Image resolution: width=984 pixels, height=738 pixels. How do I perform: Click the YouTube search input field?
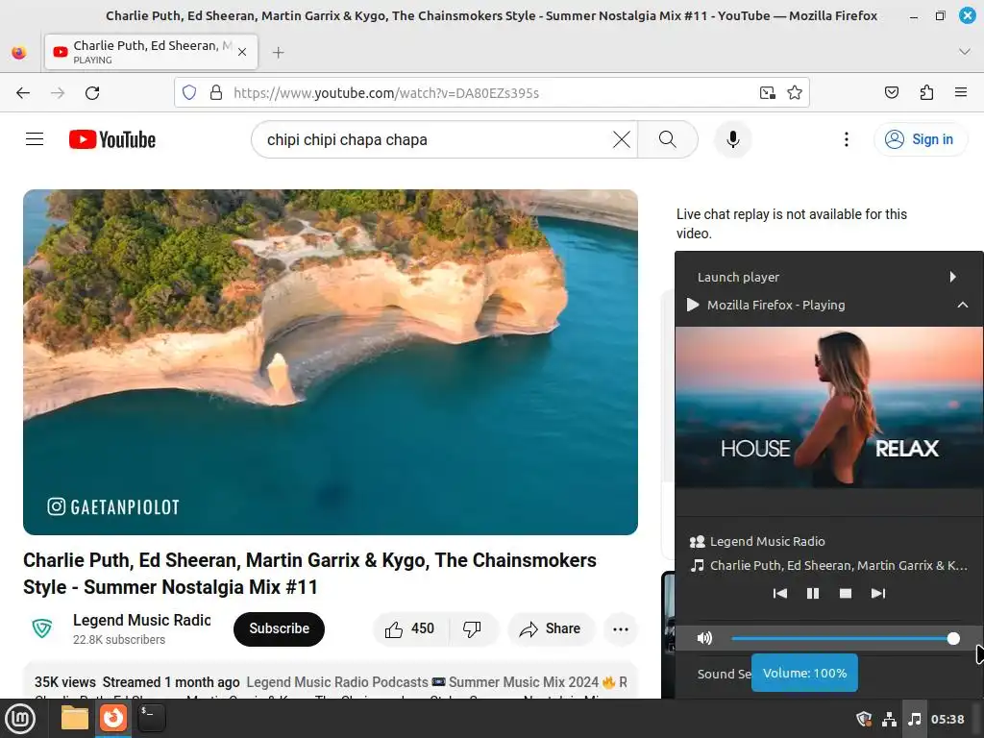(436, 139)
